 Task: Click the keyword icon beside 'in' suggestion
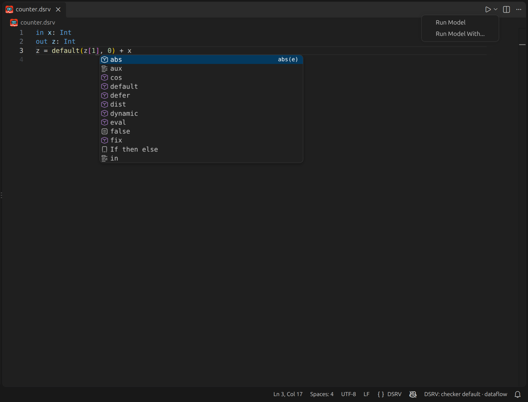104,158
